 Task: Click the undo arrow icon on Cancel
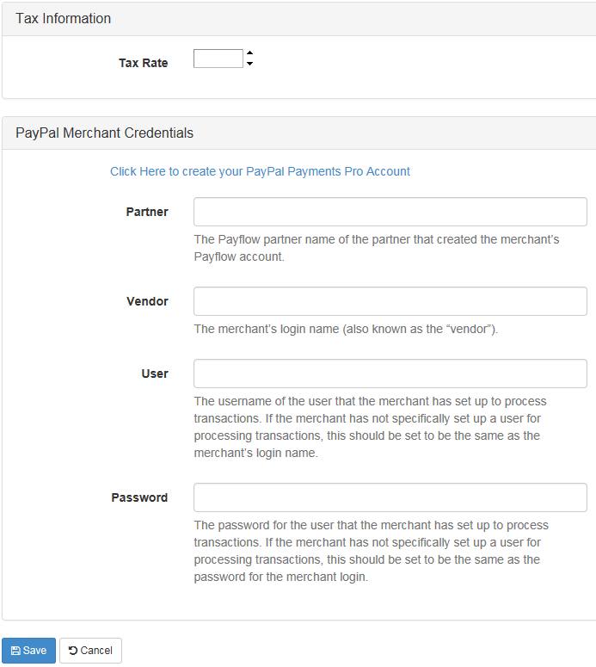point(73,651)
